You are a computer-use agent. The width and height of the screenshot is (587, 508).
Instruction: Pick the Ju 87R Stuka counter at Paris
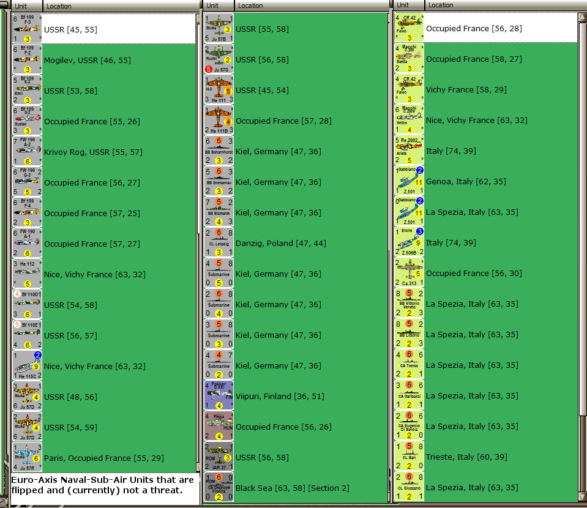click(27, 457)
